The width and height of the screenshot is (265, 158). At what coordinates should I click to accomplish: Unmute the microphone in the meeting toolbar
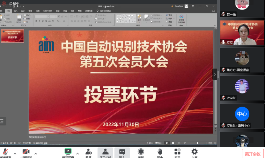click(5, 153)
